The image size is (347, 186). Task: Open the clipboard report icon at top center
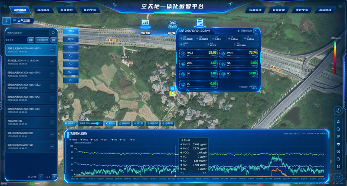click(200, 23)
